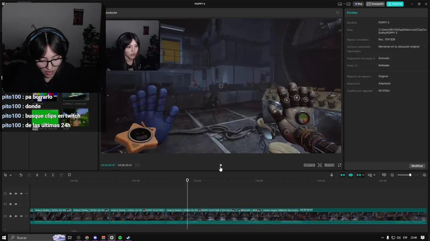This screenshot has height=241, width=430.
Task: Open the selection tool mode dropdown
Action: click(11, 175)
